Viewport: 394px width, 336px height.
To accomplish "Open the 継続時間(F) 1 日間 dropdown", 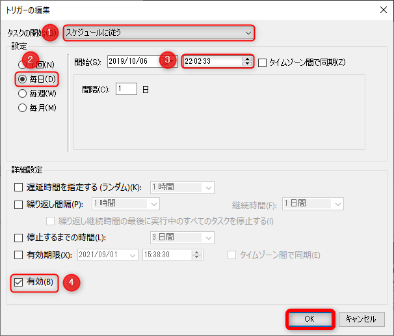I will pos(313,204).
